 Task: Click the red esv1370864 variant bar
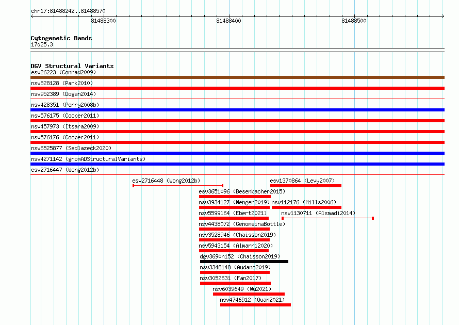[306, 186]
